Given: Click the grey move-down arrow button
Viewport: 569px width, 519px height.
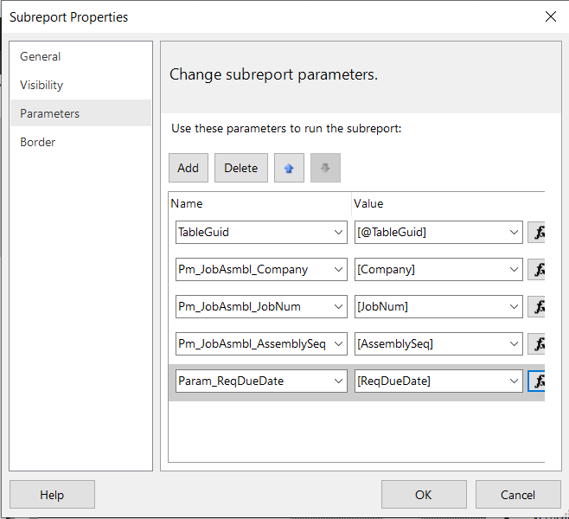Looking at the screenshot, I should [325, 168].
